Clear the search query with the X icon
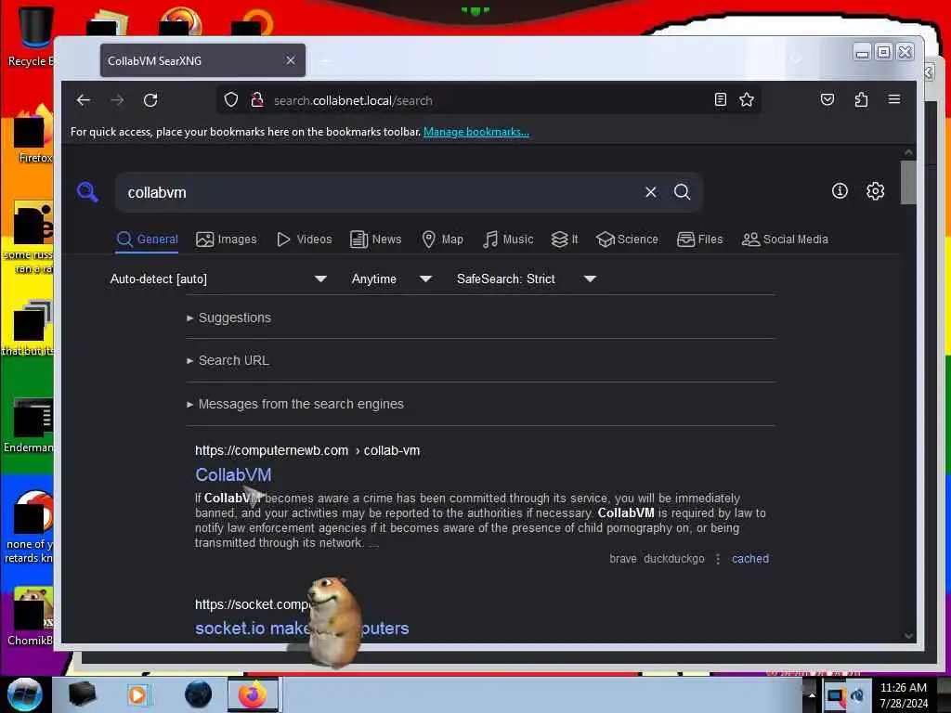 click(651, 192)
